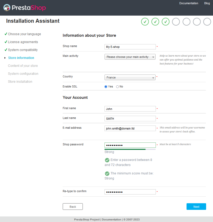Click the green check icon beside the minimum score requirement
The image size is (213, 222).
107,174
